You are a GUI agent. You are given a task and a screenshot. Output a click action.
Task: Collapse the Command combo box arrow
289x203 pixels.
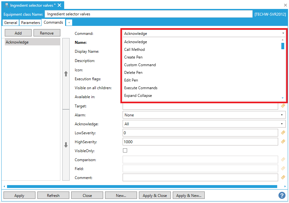point(283,33)
